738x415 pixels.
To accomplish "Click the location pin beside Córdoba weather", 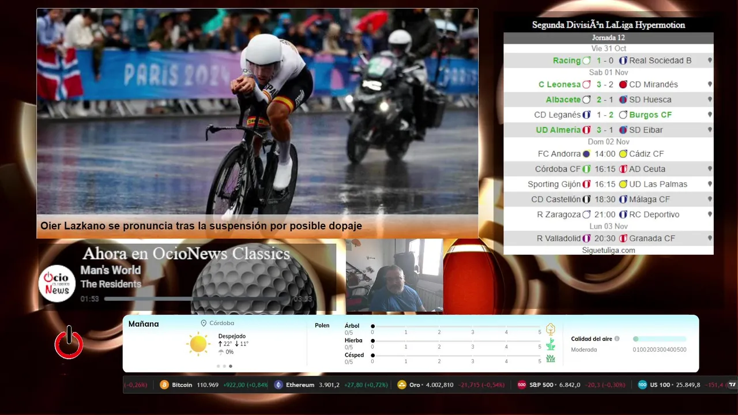I will 204,323.
